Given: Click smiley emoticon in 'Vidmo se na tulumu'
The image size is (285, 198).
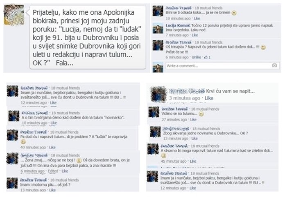Looking at the screenshot, I should tap(201, 114).
